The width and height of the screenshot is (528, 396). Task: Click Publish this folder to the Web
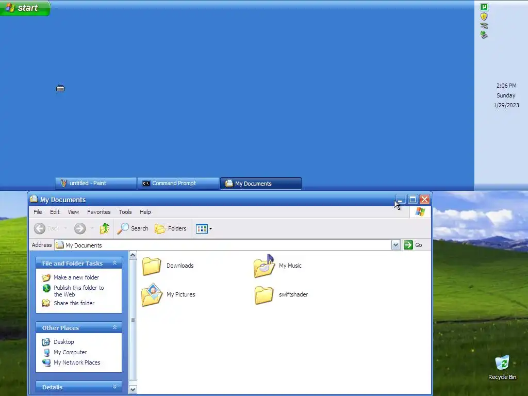click(79, 291)
